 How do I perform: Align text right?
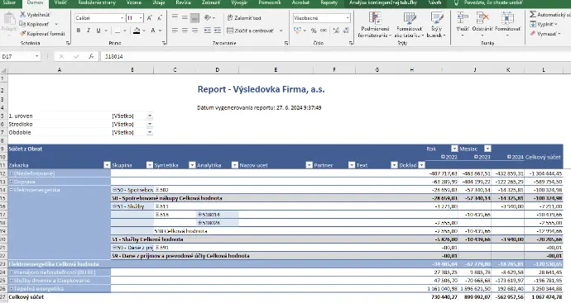click(194, 31)
